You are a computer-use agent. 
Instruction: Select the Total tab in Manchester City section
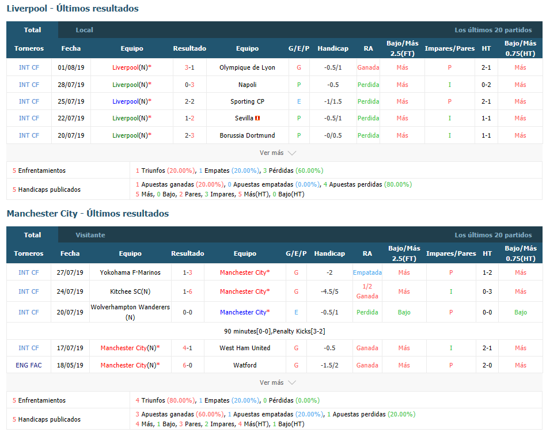(32, 235)
